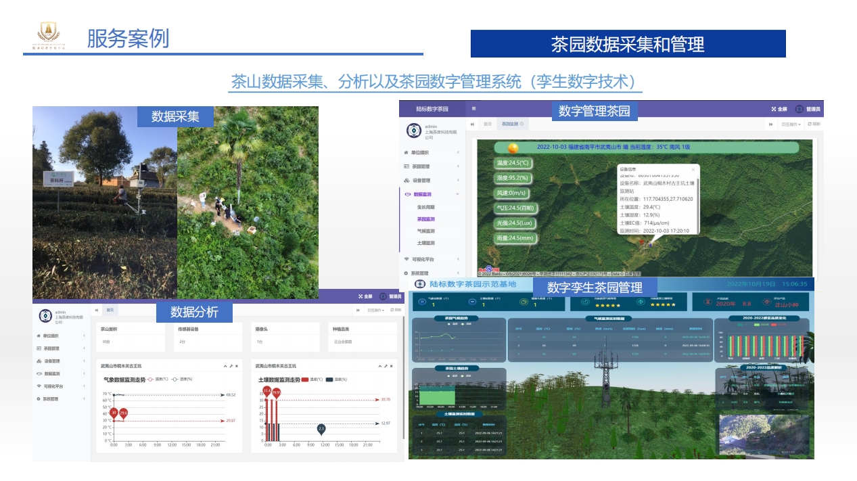857x481 pixels.
Task: Click the sun weather icon on the map banner
Action: [x=513, y=147]
